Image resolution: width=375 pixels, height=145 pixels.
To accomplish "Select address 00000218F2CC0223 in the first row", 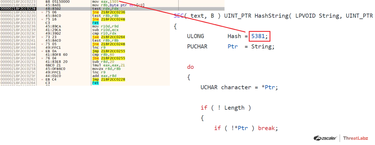I will click(x=18, y=1).
